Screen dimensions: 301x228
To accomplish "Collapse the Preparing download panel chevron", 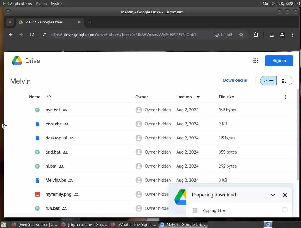I will (x=273, y=195).
